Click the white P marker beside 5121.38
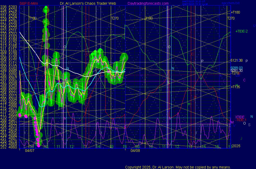The height and width of the screenshot is (169, 256). (246, 61)
